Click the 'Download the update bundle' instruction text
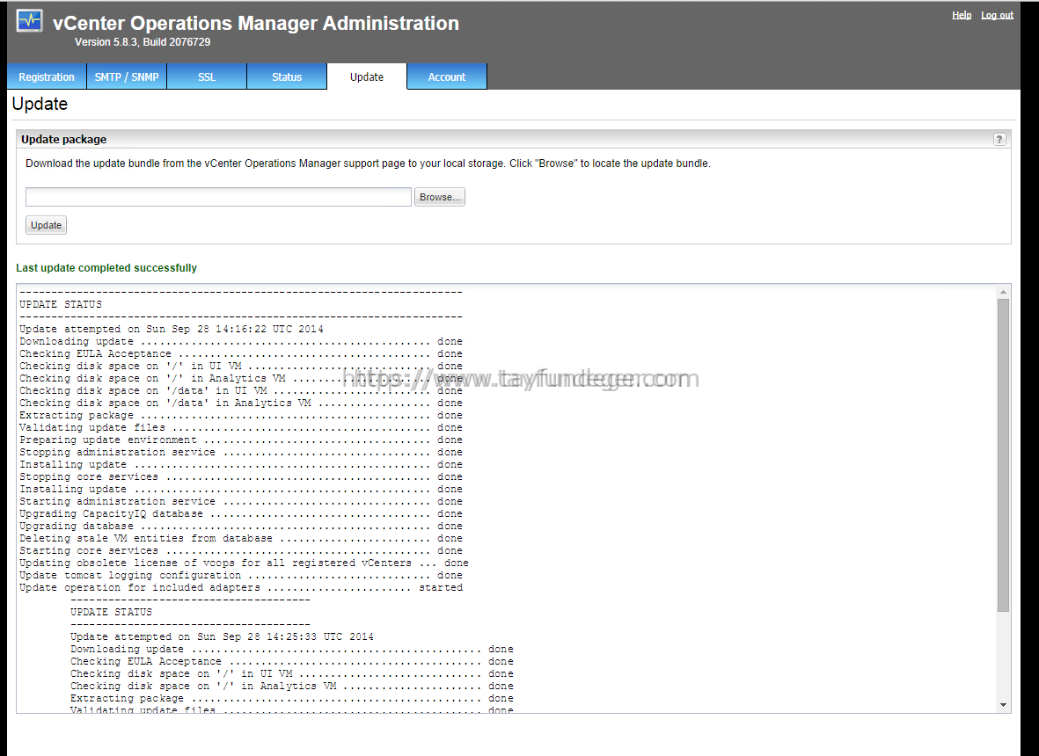 368,164
